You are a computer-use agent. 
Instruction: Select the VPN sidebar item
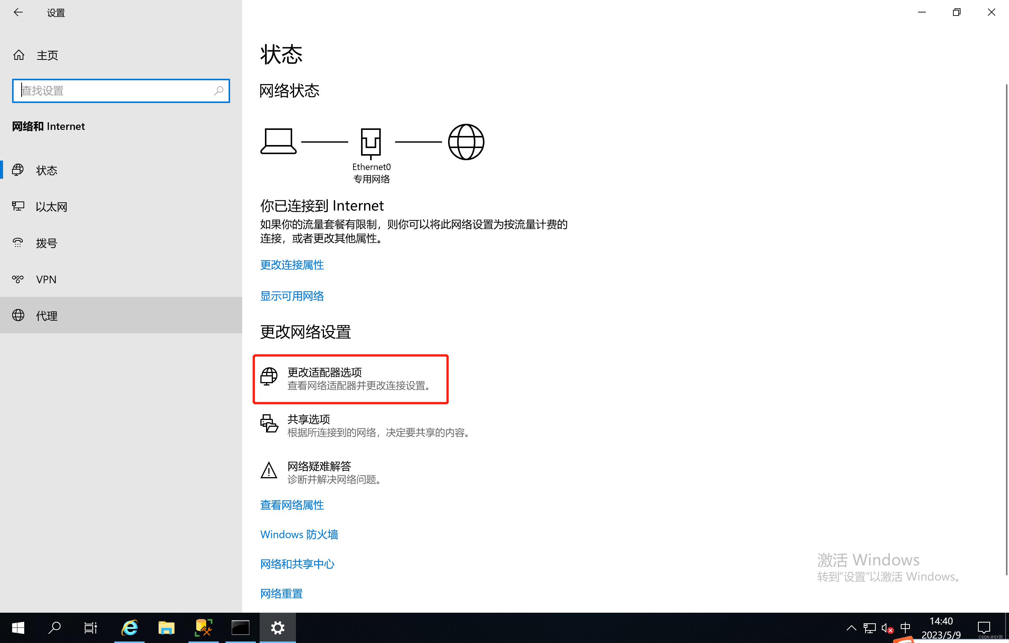pyautogui.click(x=46, y=279)
